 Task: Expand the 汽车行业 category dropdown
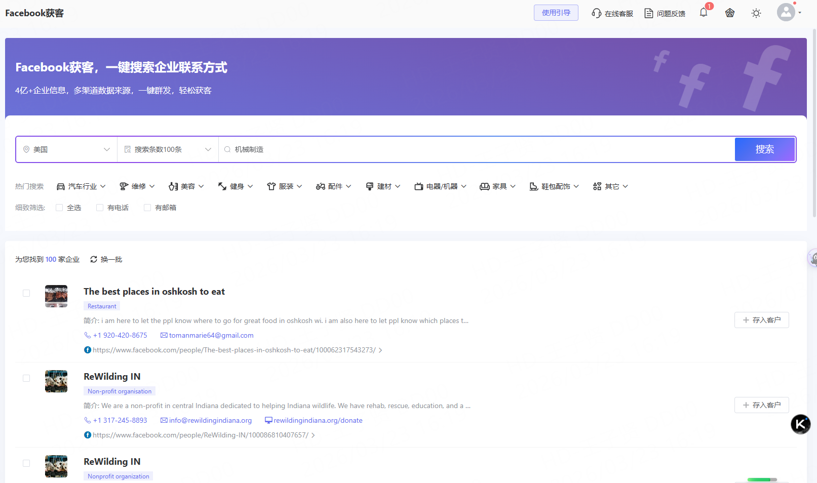[82, 186]
